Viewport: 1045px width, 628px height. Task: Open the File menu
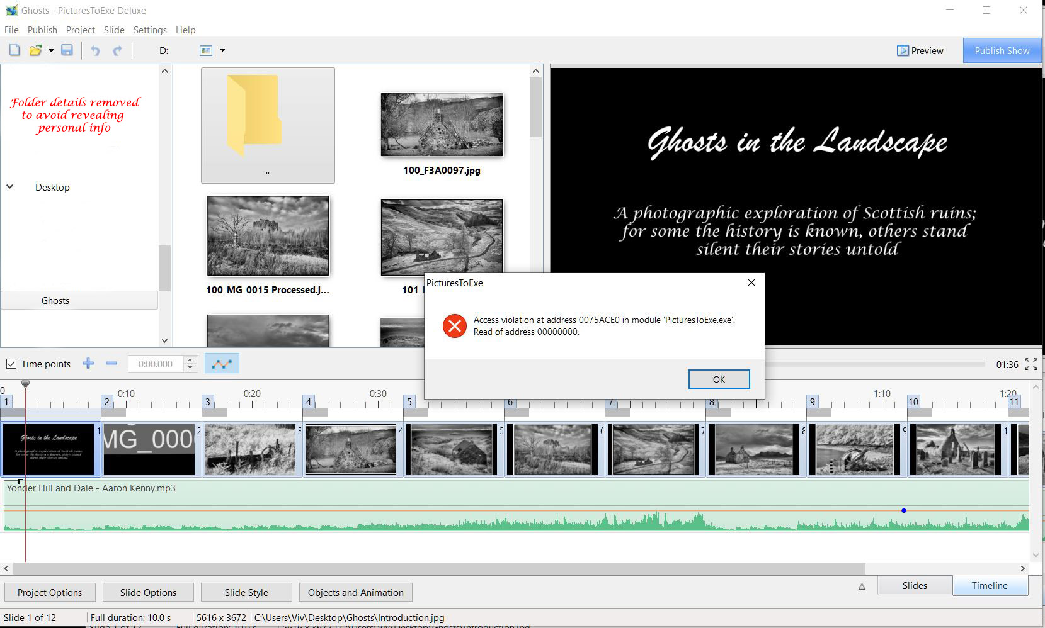11,30
